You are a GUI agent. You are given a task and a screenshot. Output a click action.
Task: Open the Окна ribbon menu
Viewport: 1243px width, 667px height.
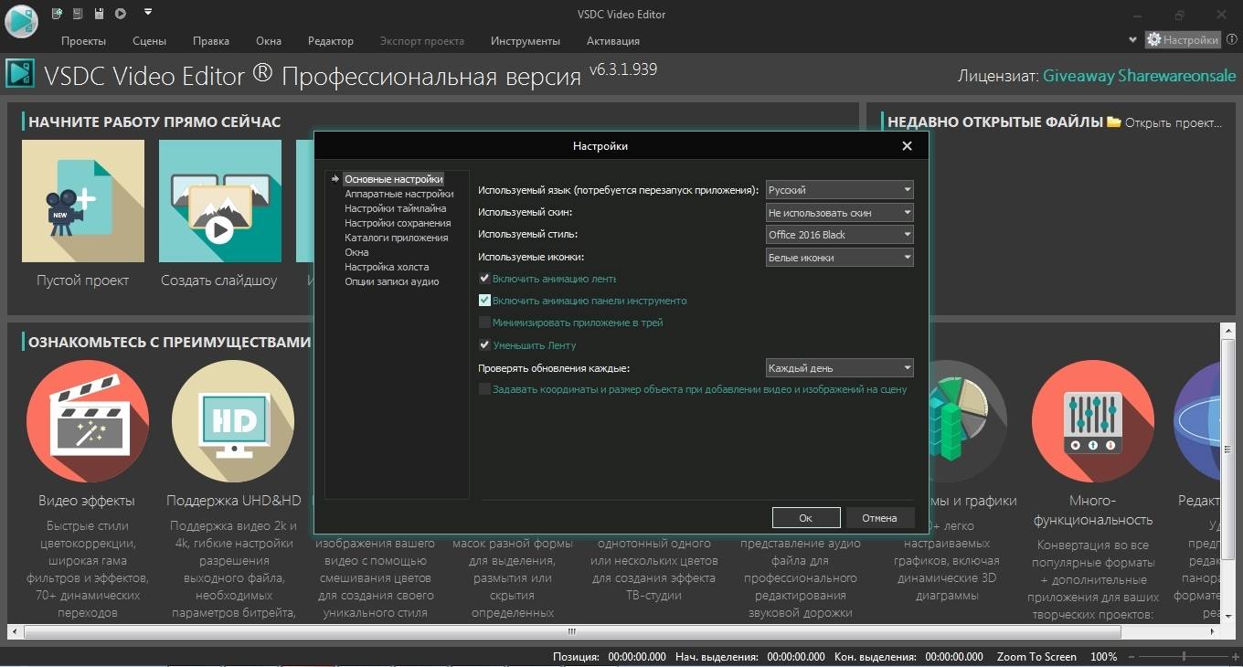[x=269, y=41]
